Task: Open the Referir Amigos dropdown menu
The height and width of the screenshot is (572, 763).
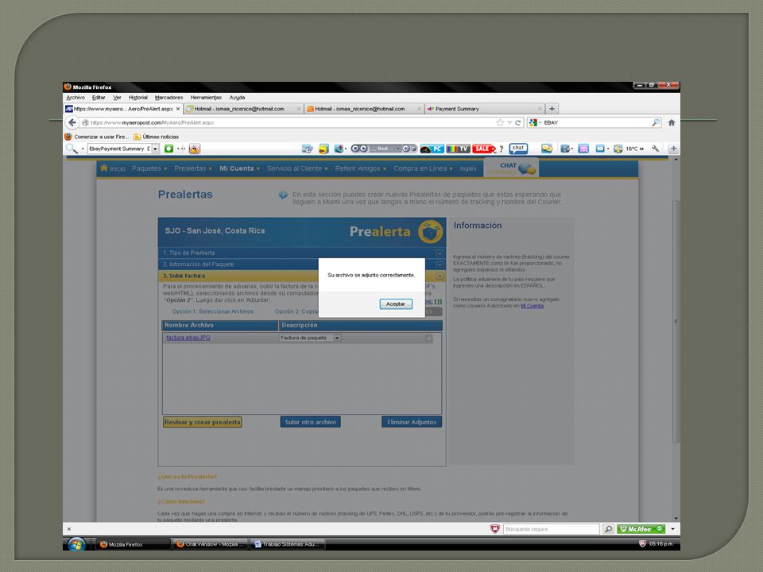Action: (361, 168)
